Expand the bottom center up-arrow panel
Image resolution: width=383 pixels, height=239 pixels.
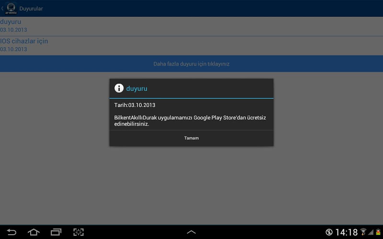click(x=191, y=232)
